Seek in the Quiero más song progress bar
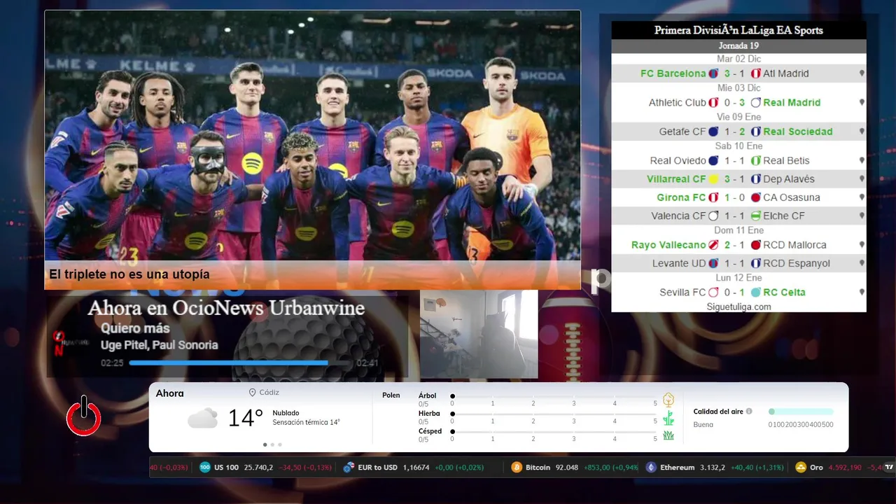 (x=239, y=363)
